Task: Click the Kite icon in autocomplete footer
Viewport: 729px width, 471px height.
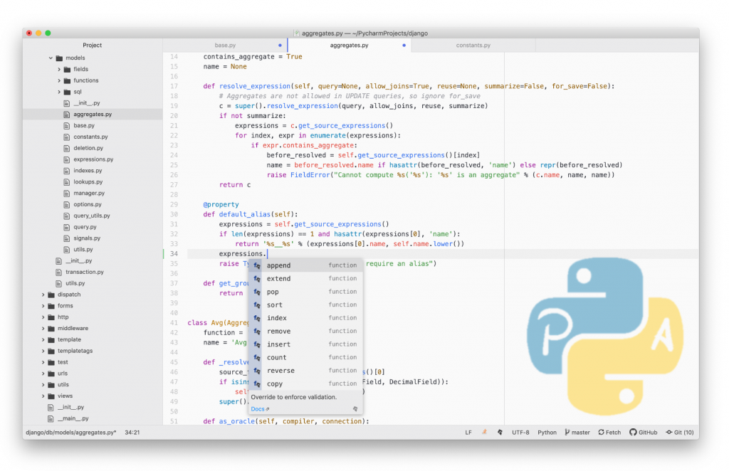Action: (355, 409)
